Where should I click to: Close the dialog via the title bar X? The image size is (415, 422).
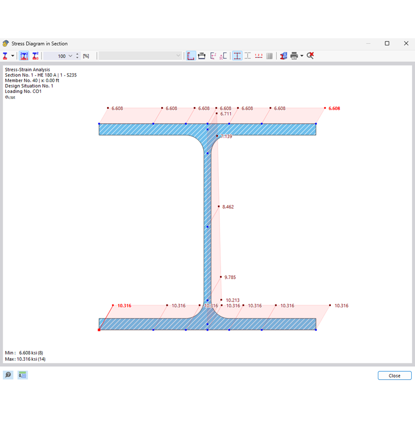(406, 43)
